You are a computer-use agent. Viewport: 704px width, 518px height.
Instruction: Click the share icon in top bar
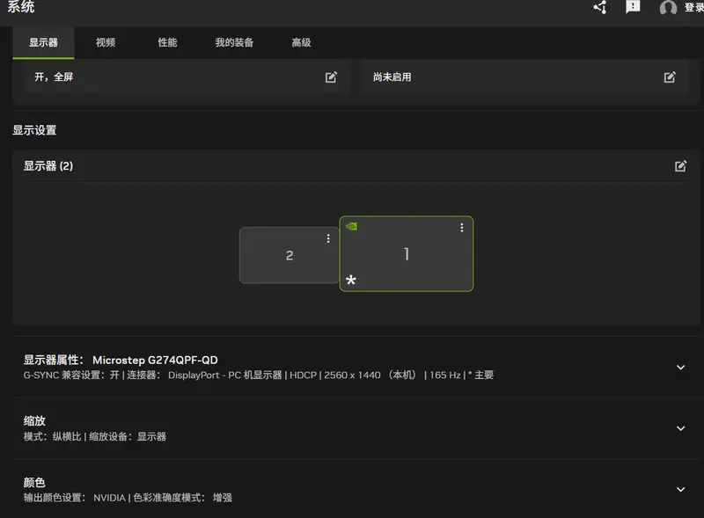click(x=600, y=7)
